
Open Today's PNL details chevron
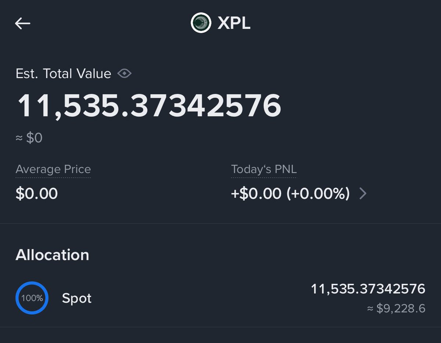[x=363, y=193]
